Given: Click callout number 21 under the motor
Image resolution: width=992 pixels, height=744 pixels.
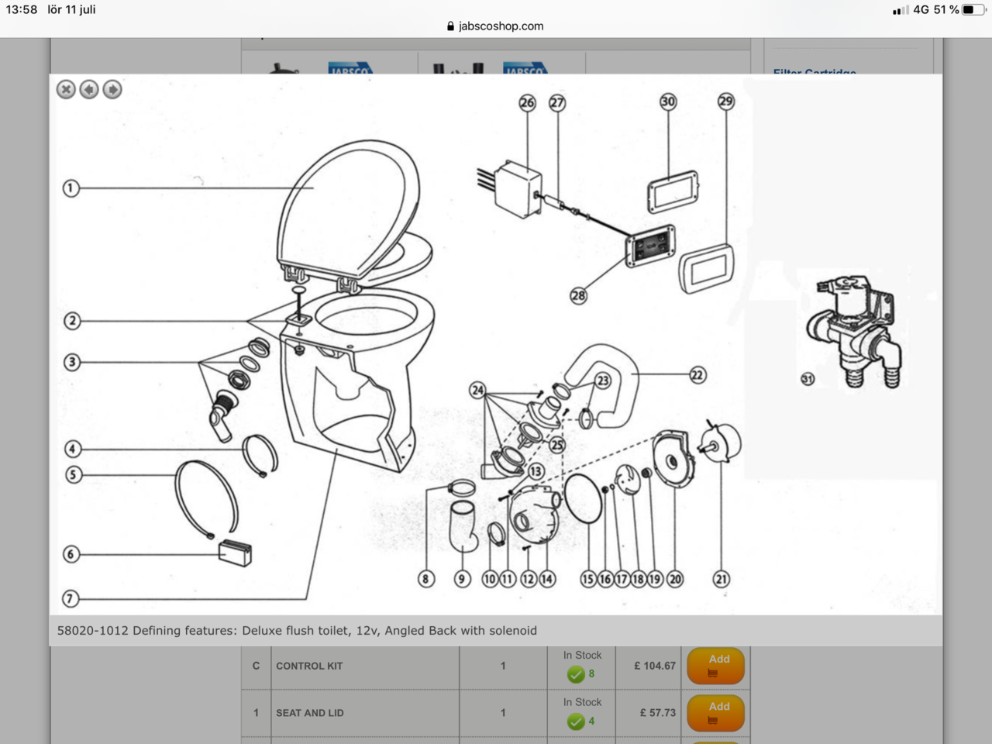Looking at the screenshot, I should [722, 579].
